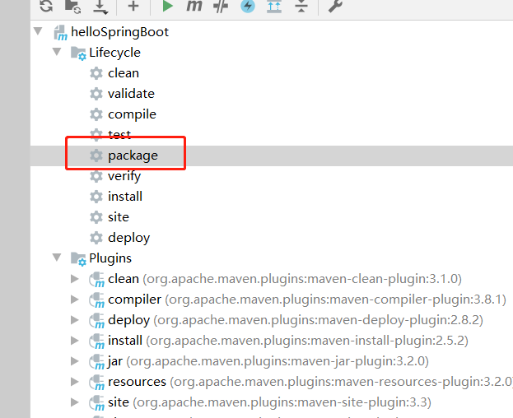This screenshot has height=418, width=513.
Task: Click Generate Sources and Update Folders icon
Action: click(x=73, y=7)
